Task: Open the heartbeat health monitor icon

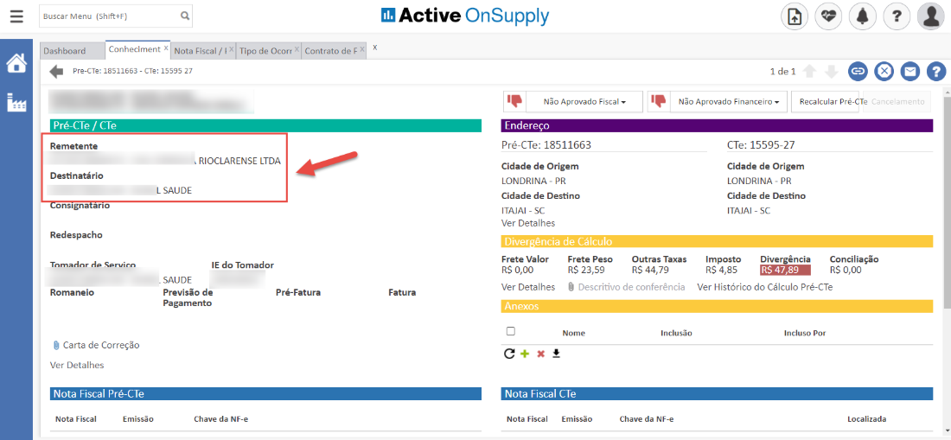Action: pos(828,17)
